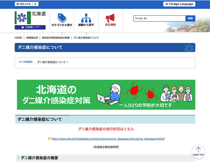Click the ページ内目次 label

tap(26, 62)
